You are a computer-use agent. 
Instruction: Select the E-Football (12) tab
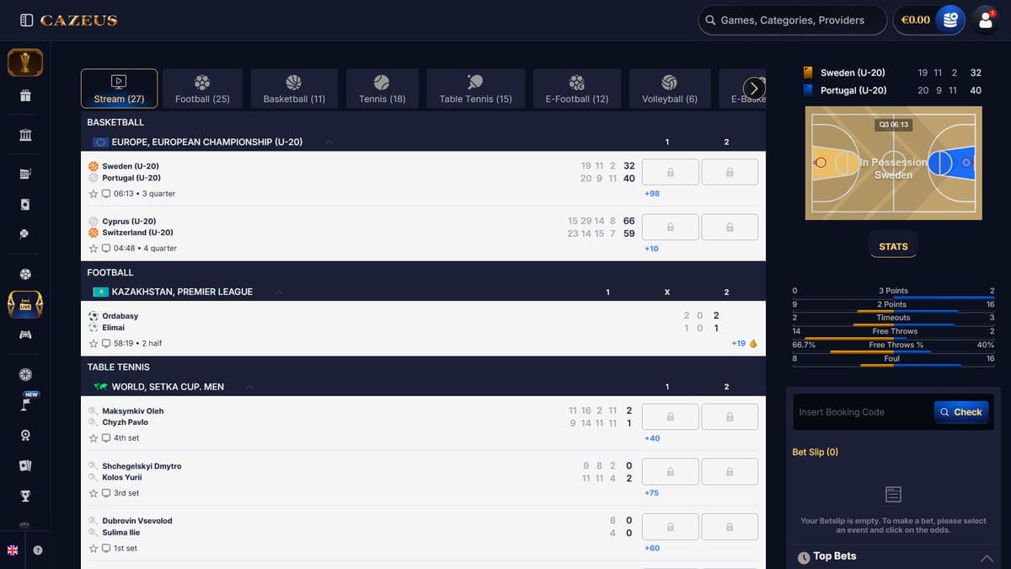[x=576, y=89]
